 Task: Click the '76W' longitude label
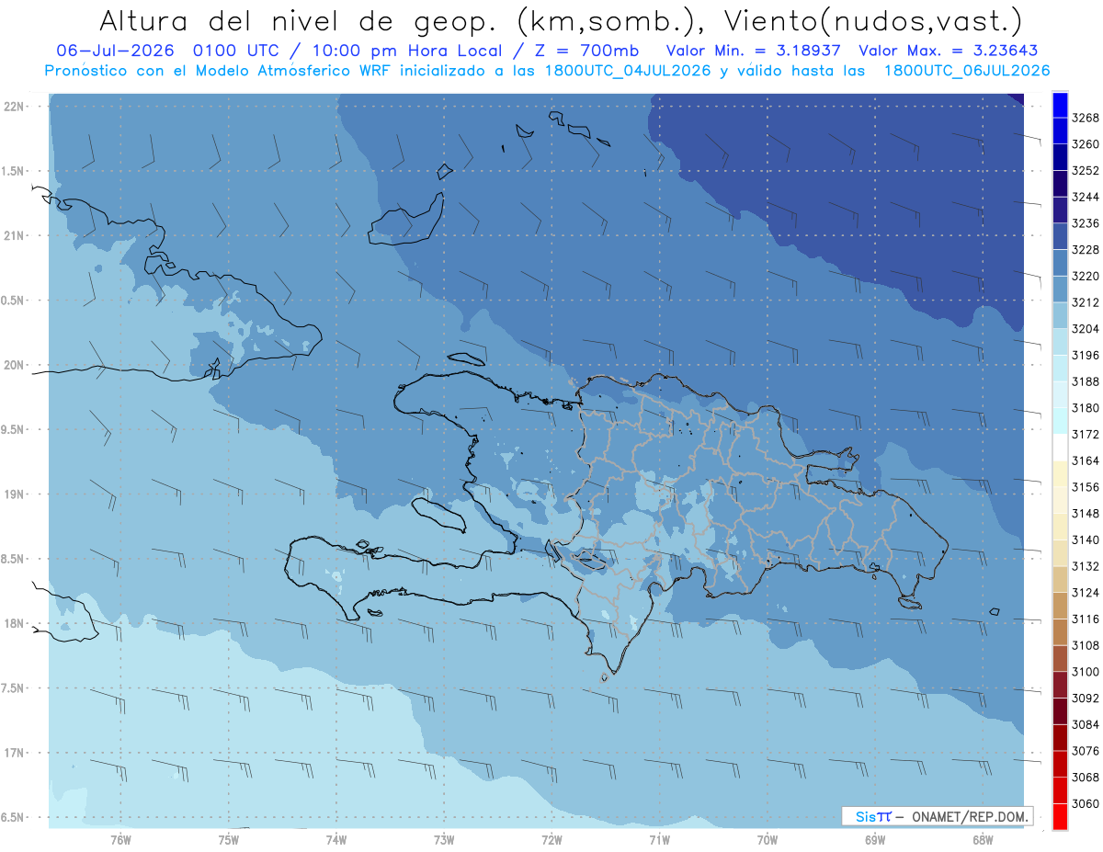pos(120,840)
